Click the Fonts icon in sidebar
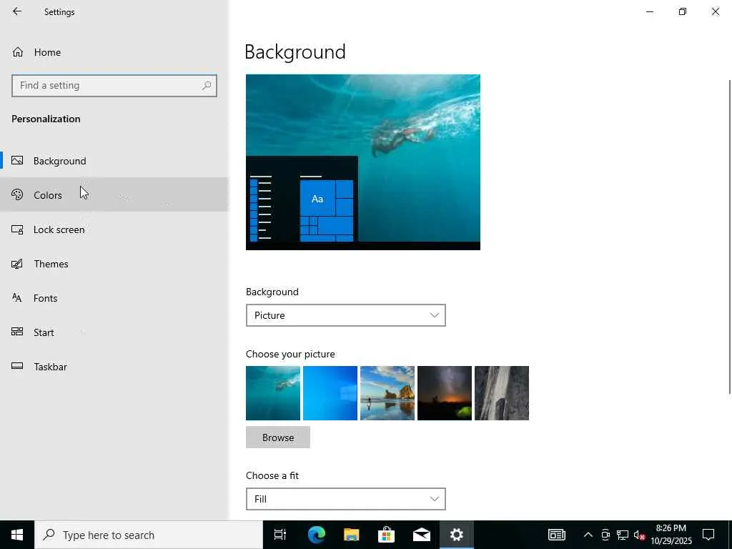 pyautogui.click(x=17, y=298)
